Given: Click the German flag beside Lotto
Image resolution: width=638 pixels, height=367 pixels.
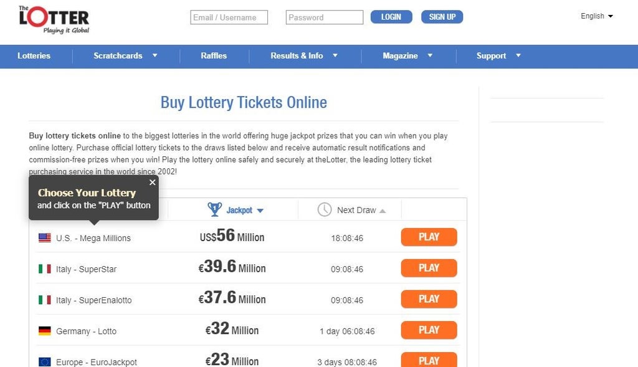Looking at the screenshot, I should pos(45,331).
